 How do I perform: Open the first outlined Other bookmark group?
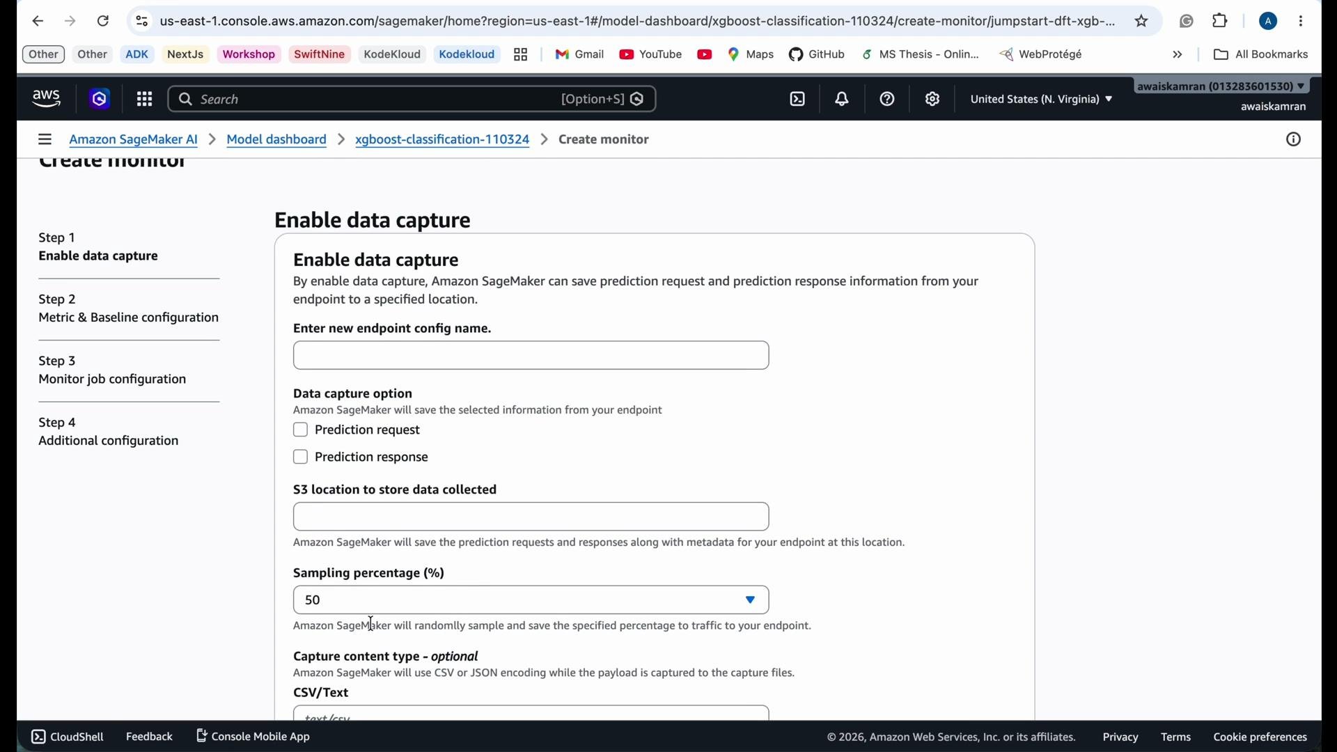tap(43, 54)
